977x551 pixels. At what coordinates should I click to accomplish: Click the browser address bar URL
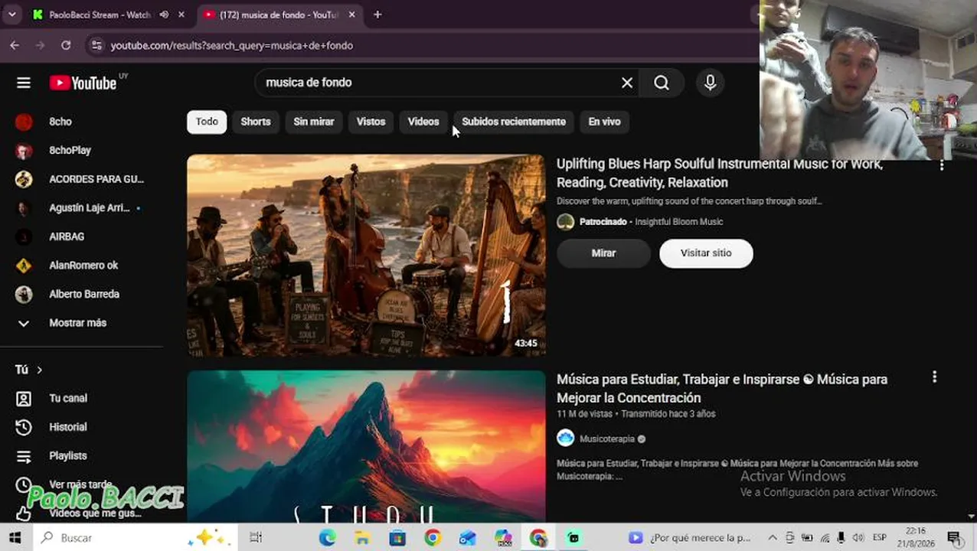(x=232, y=46)
